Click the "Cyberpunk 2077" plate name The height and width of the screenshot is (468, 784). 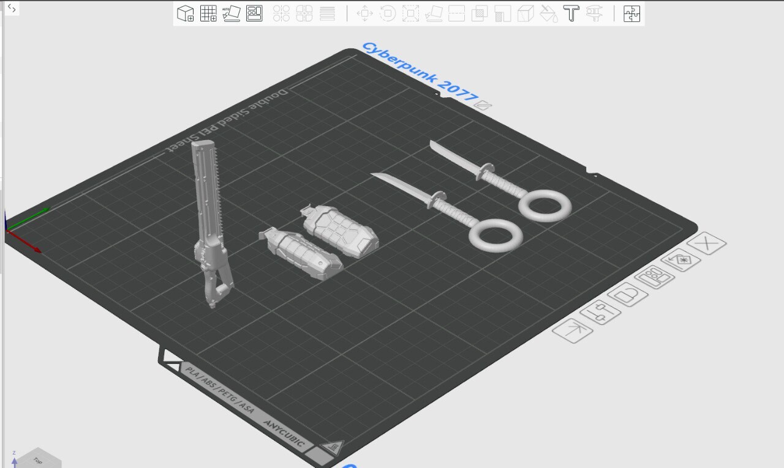[420, 72]
